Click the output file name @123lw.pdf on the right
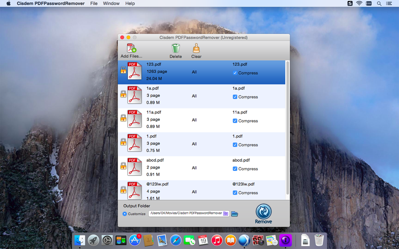Image resolution: width=399 pixels, height=249 pixels. coord(243,184)
